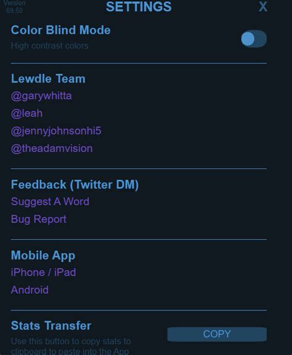Open the Android app link

30,290
